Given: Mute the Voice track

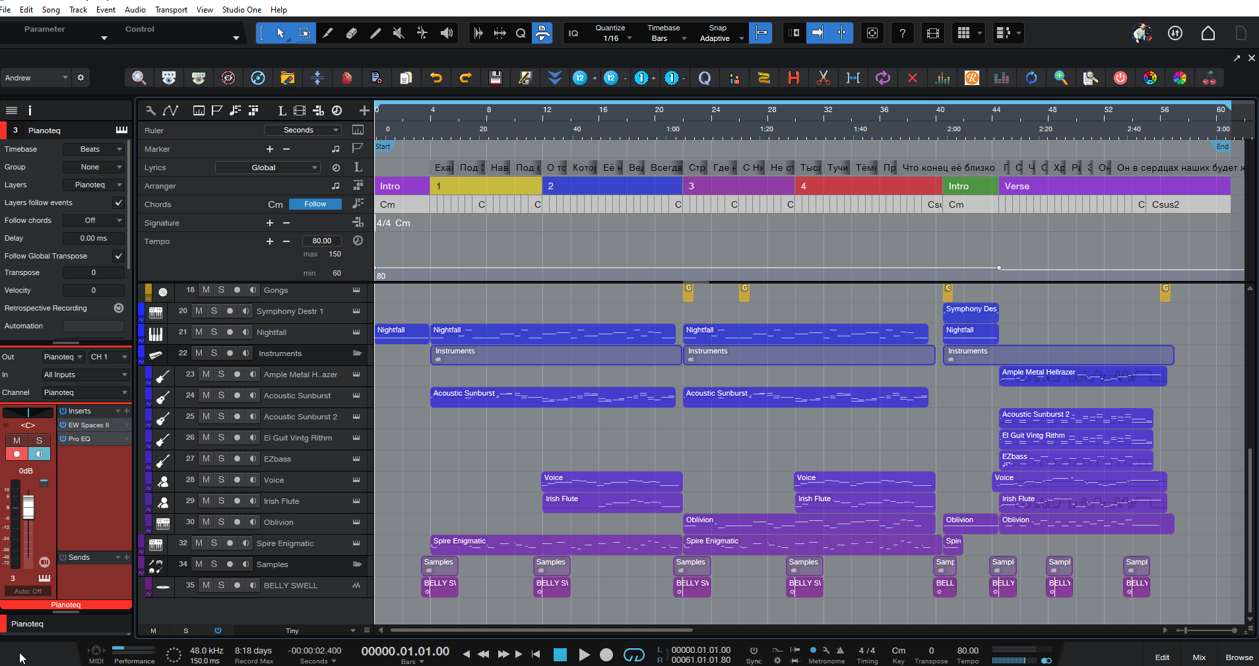Looking at the screenshot, I should pyautogui.click(x=206, y=480).
